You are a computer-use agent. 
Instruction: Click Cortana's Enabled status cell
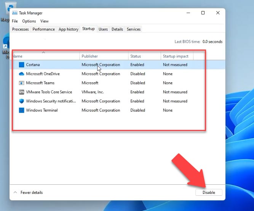point(137,65)
